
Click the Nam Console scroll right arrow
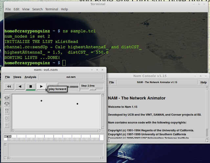(207, 141)
